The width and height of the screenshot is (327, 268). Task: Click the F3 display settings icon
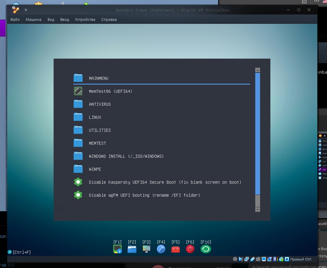pos(147,249)
